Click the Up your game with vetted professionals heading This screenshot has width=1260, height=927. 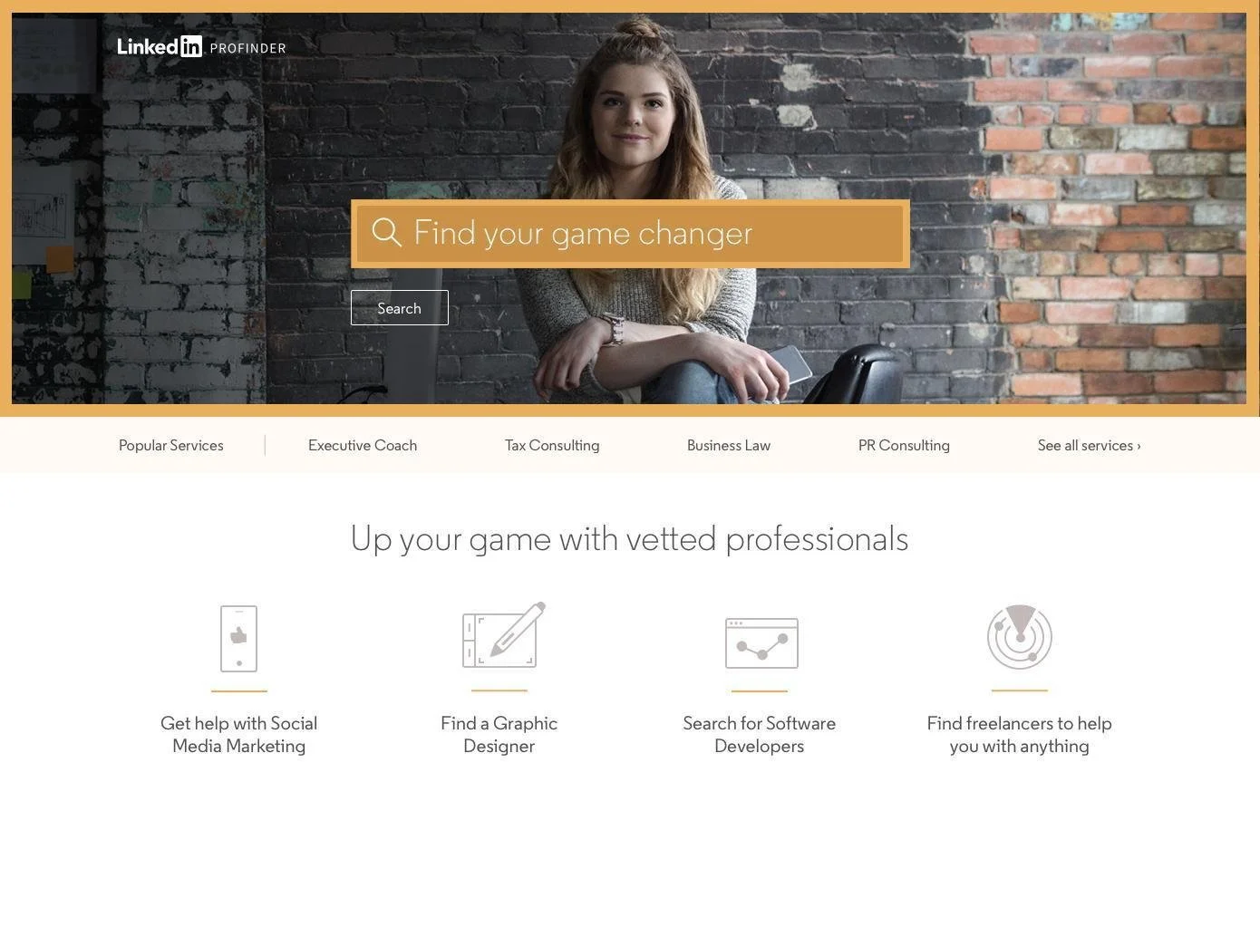630,538
